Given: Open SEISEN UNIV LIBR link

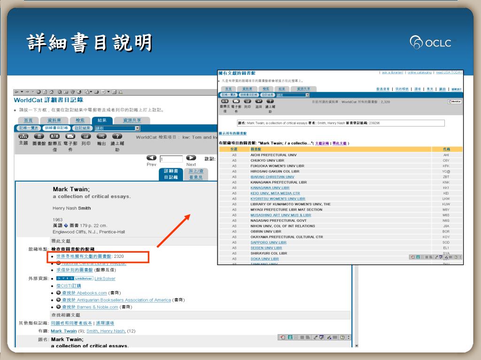Looking at the screenshot, I should pyautogui.click(x=266, y=248).
